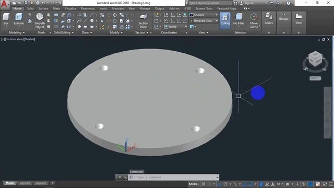The height and width of the screenshot is (188, 334).
Task: Toggle isolate objects icon in status bar
Action: click(304, 184)
